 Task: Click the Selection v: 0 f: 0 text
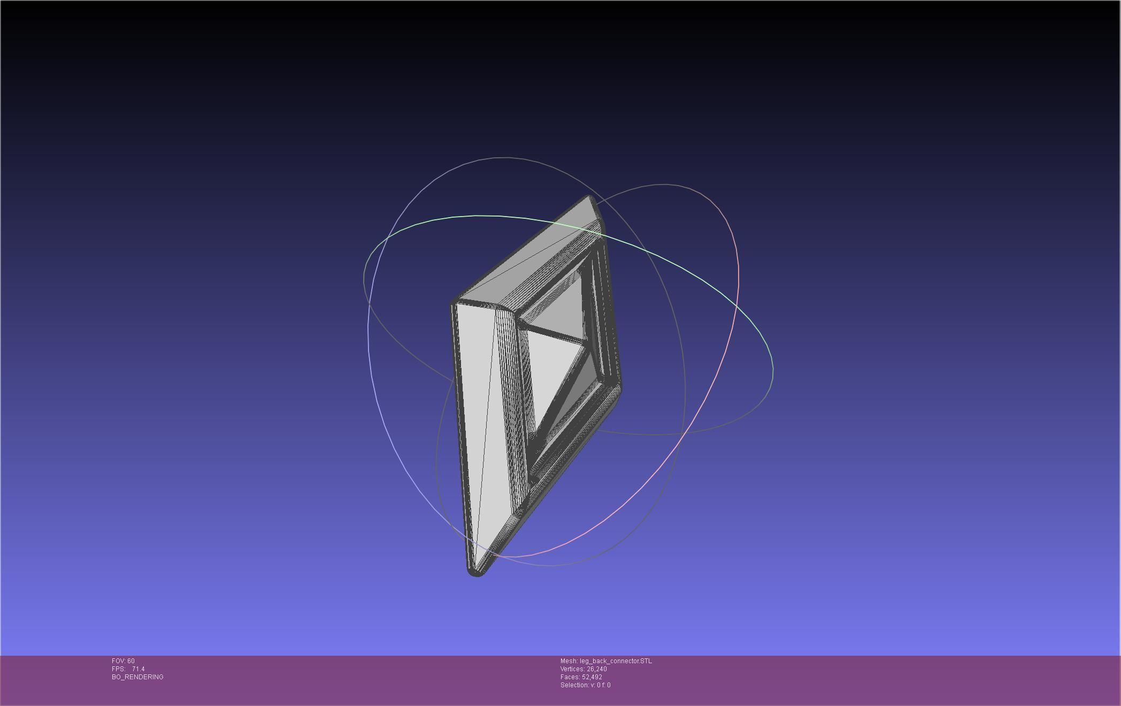click(585, 685)
